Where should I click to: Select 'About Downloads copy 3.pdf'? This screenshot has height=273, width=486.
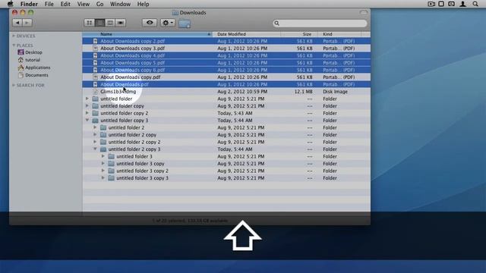pyautogui.click(x=226, y=49)
